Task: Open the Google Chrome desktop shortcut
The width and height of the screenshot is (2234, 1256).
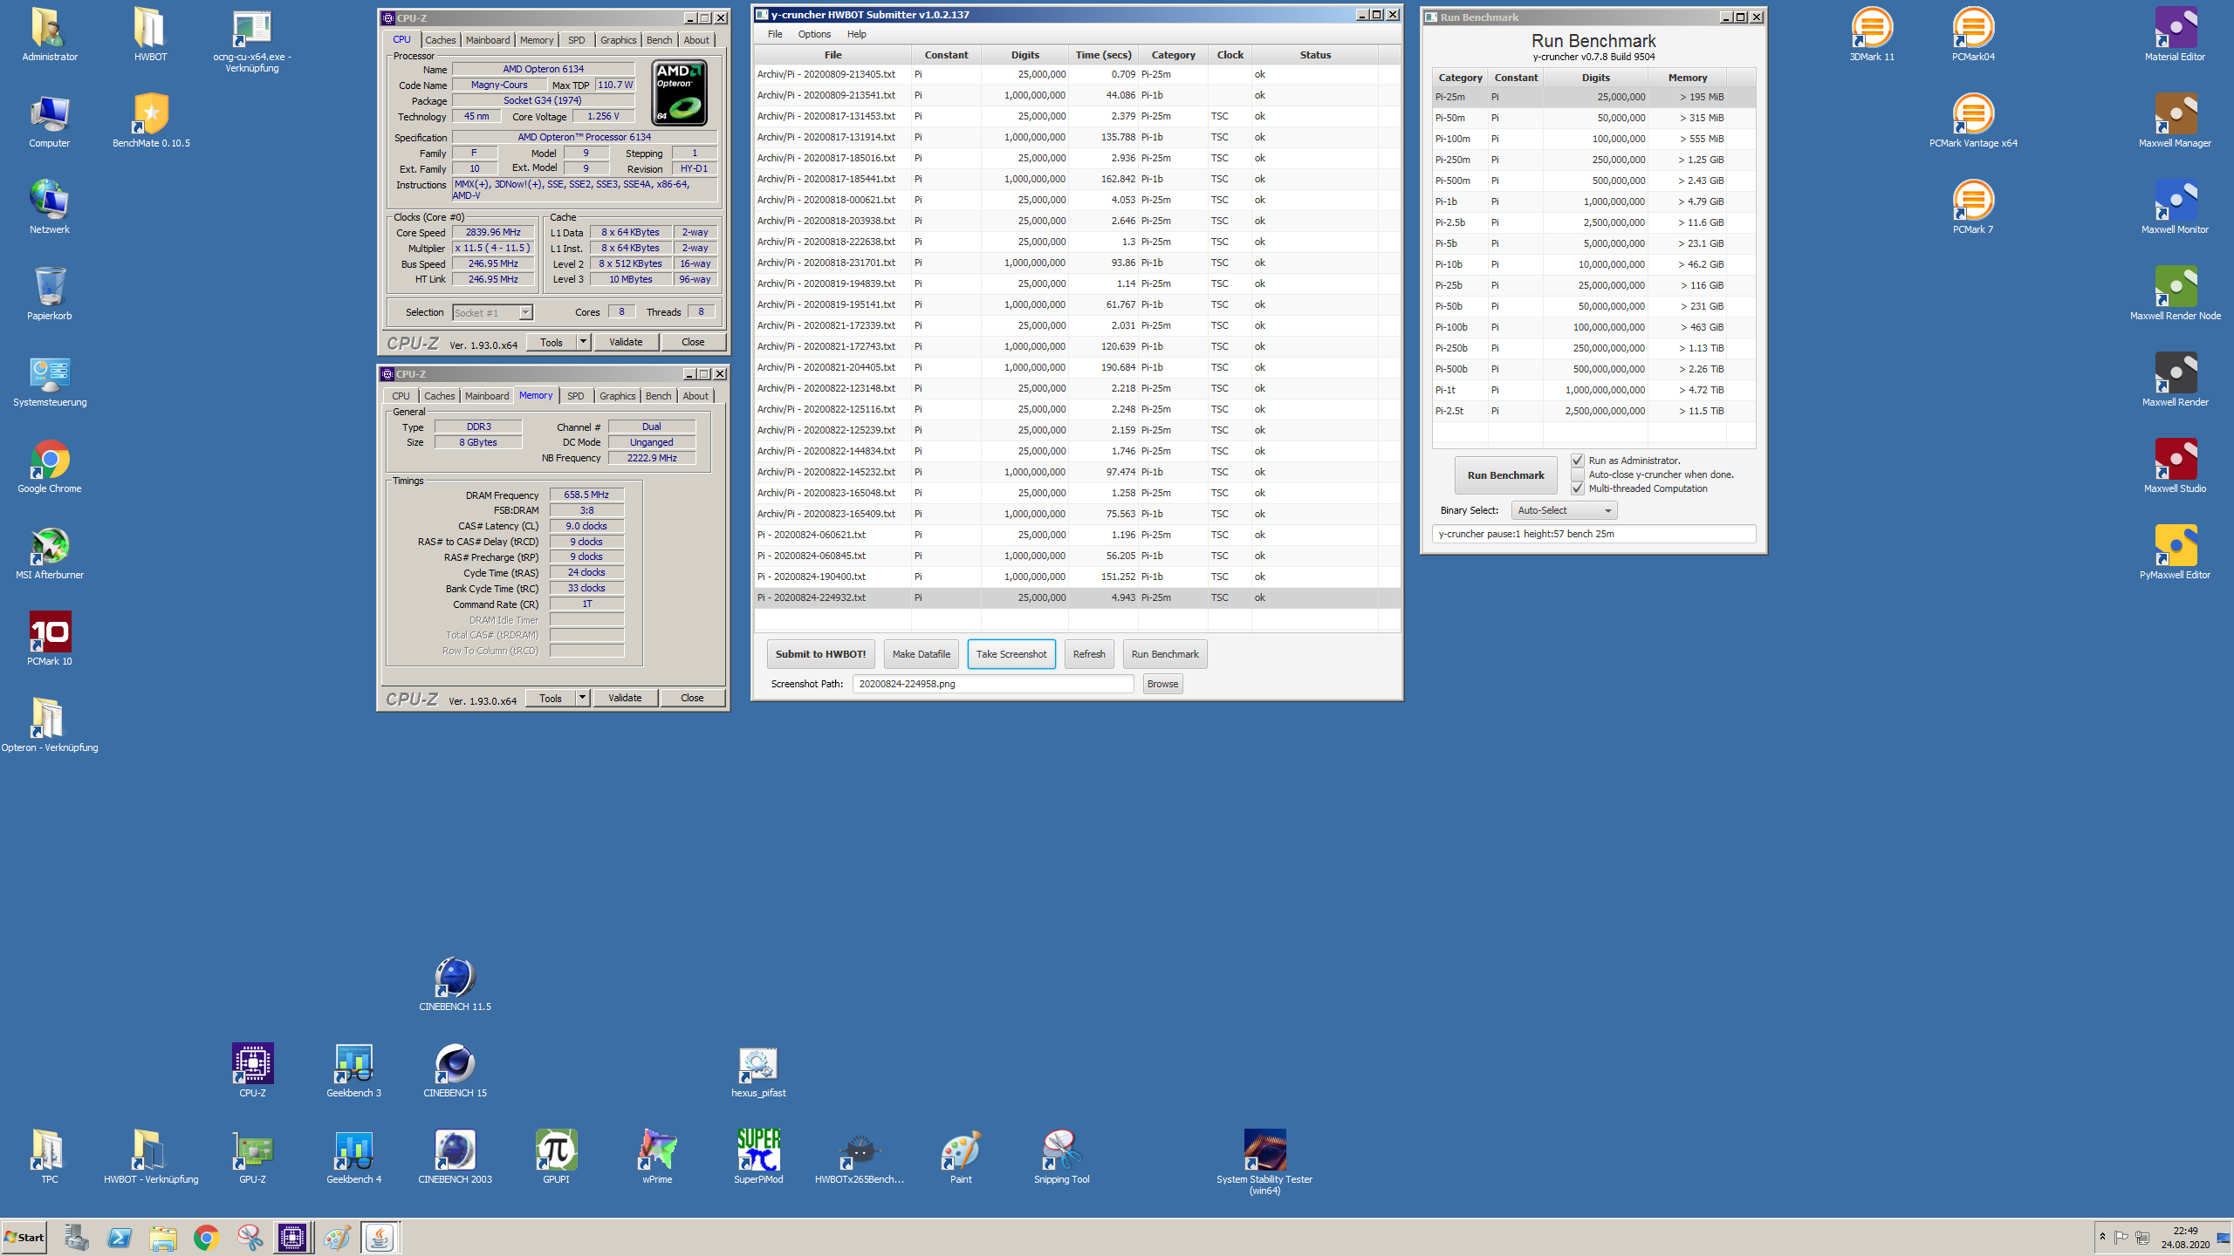Action: click(50, 467)
